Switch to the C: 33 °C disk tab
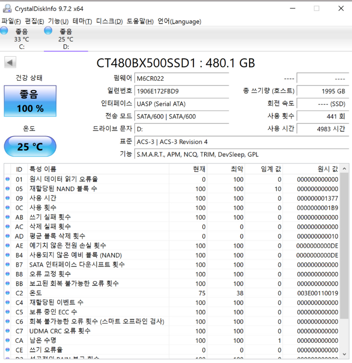The image size is (352, 363). click(x=22, y=39)
